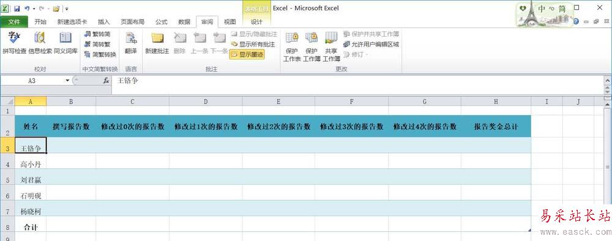Select the 撰写报告数 header cell
This screenshot has height=241, width=612.
71,127
